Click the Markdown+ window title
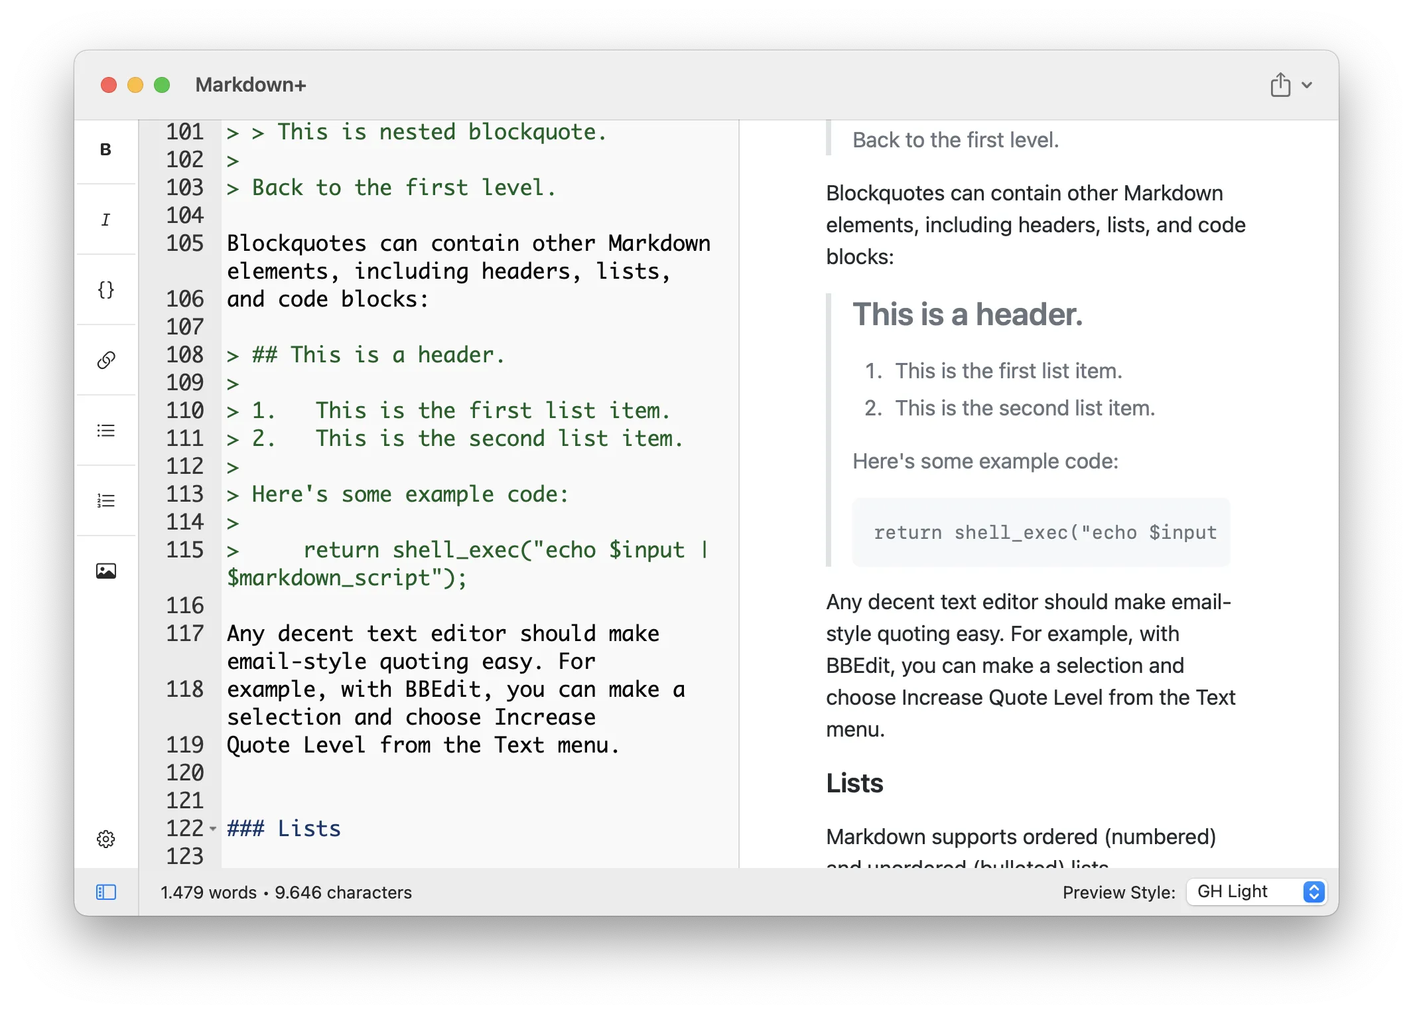 pyautogui.click(x=251, y=85)
